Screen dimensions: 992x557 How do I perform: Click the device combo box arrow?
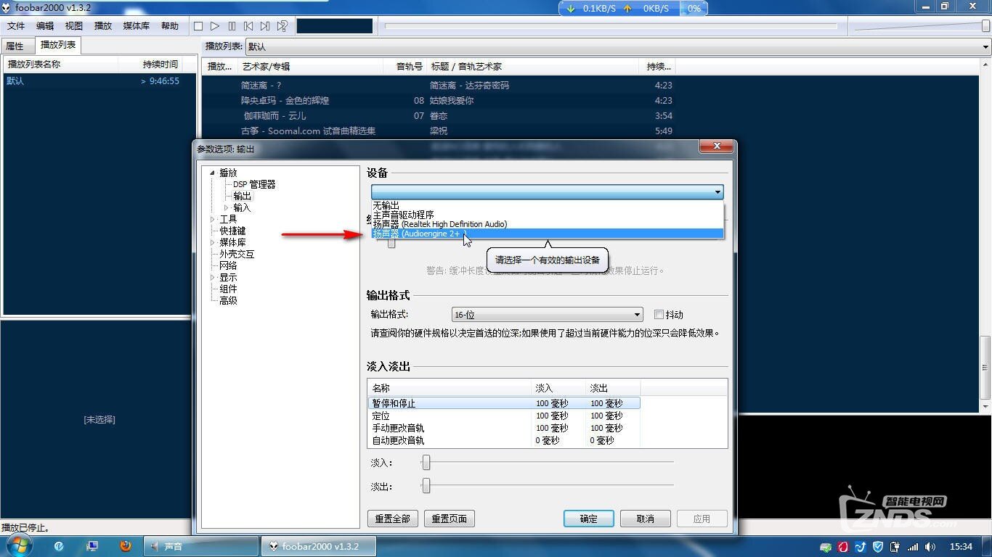click(x=717, y=192)
